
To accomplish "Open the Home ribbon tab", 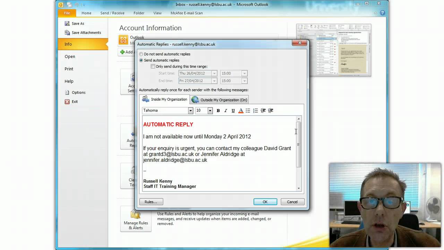I will click(x=86, y=13).
